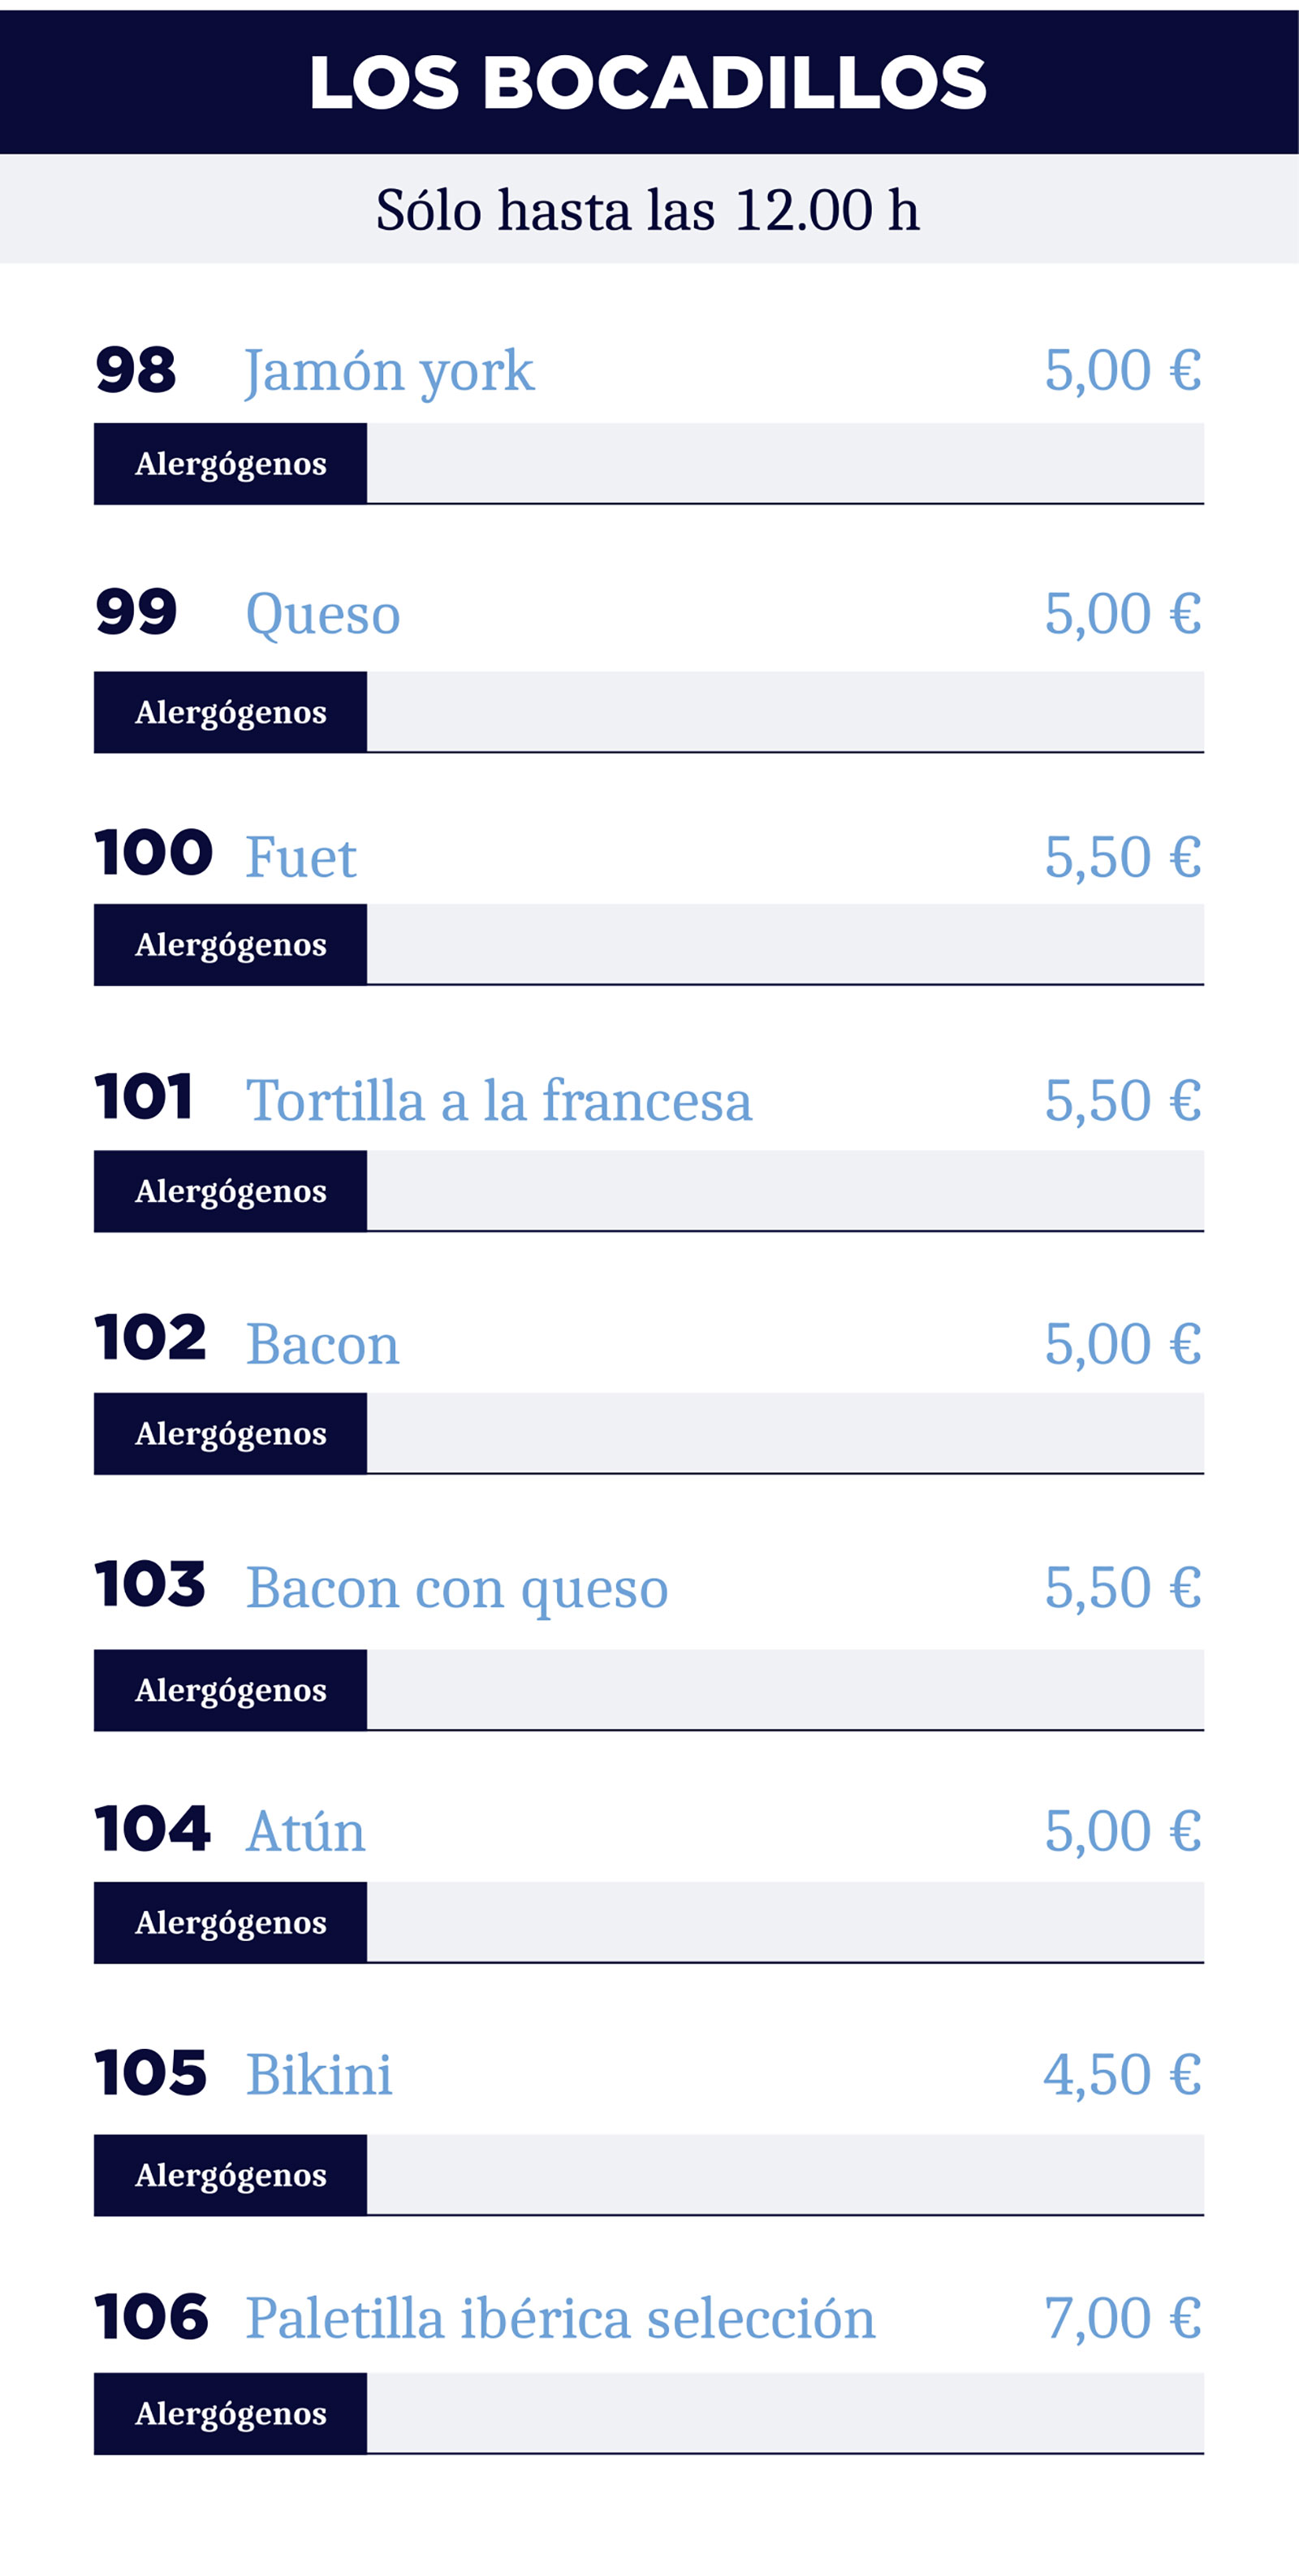Choose the Atún bocadillo

[x=305, y=1831]
